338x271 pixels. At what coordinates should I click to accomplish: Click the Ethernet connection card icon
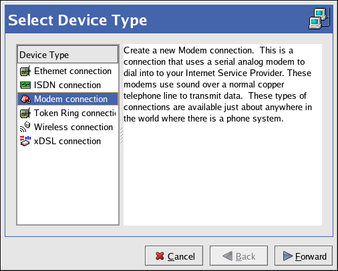[x=25, y=71]
